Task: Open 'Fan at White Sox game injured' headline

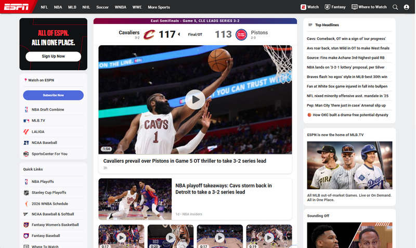Action: tap(347, 86)
